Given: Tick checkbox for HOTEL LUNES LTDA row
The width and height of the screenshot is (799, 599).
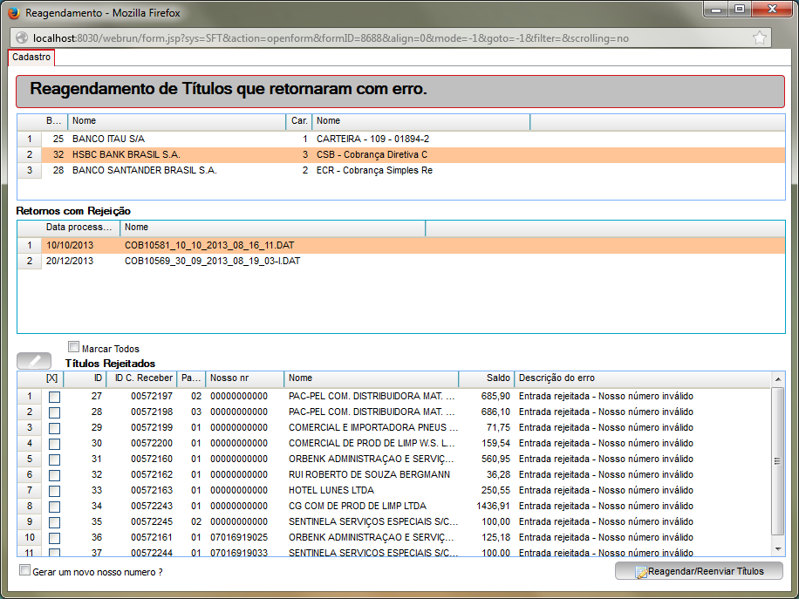Looking at the screenshot, I should (x=54, y=491).
